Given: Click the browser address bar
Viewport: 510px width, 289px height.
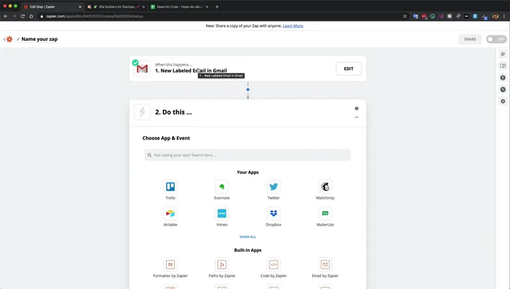Looking at the screenshot, I should pyautogui.click(x=221, y=16).
